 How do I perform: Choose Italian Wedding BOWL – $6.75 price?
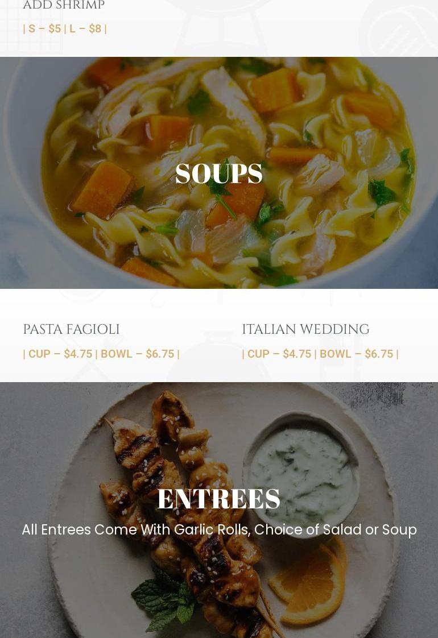tap(357, 354)
